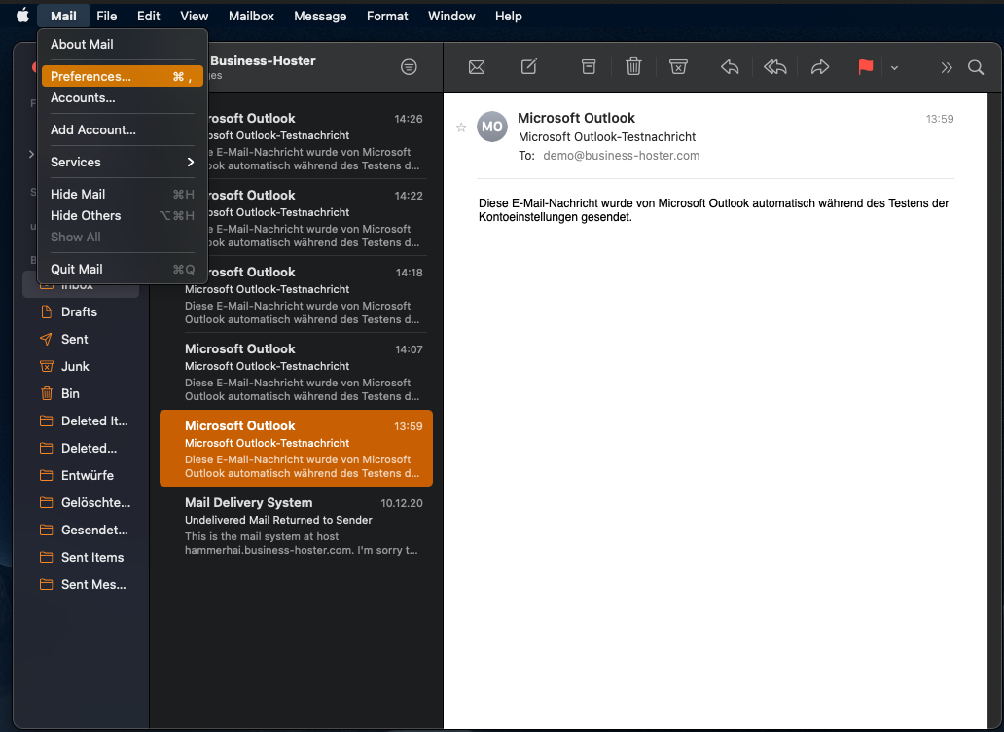Open the Sent mailbox
This screenshot has width=1004, height=732.
81,340
